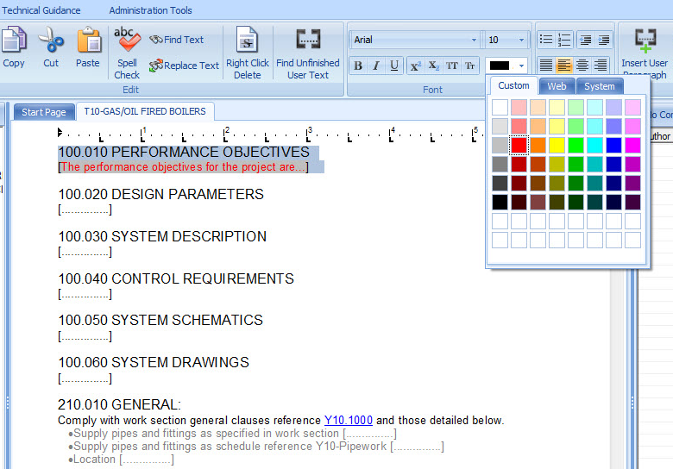Viewport: 673px width, 469px height.
Task: Click the ruler's left indent marker
Action: [60, 133]
